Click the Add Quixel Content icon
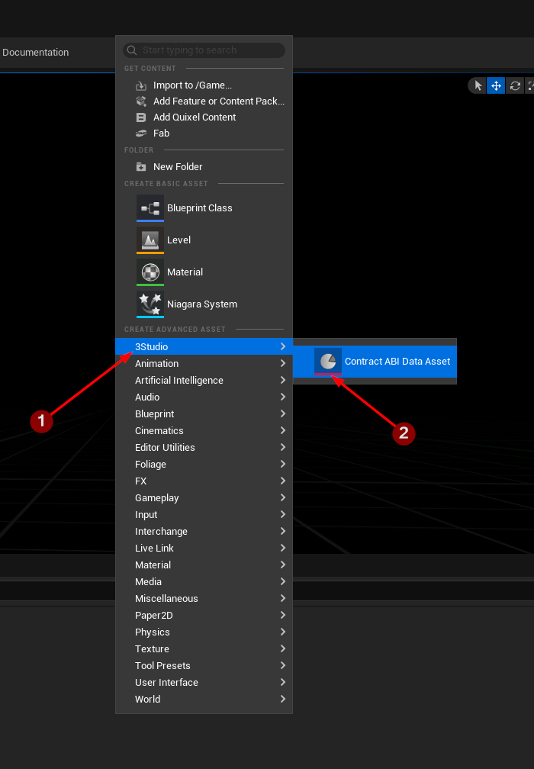This screenshot has height=769, width=534. coord(140,117)
